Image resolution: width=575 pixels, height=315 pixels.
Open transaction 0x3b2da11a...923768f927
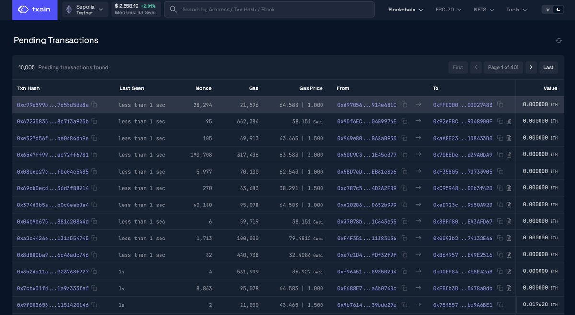click(x=53, y=272)
